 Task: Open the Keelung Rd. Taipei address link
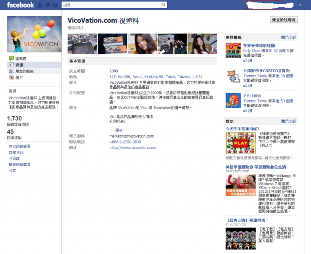[156, 77]
